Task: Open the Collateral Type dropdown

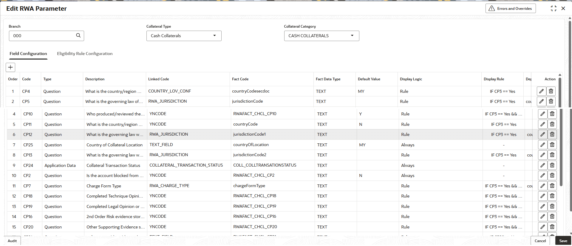Action: point(184,36)
